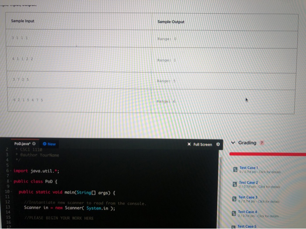Screen dimensions: 306x229
Task: Create a new file with New tab
Action: tap(49, 144)
